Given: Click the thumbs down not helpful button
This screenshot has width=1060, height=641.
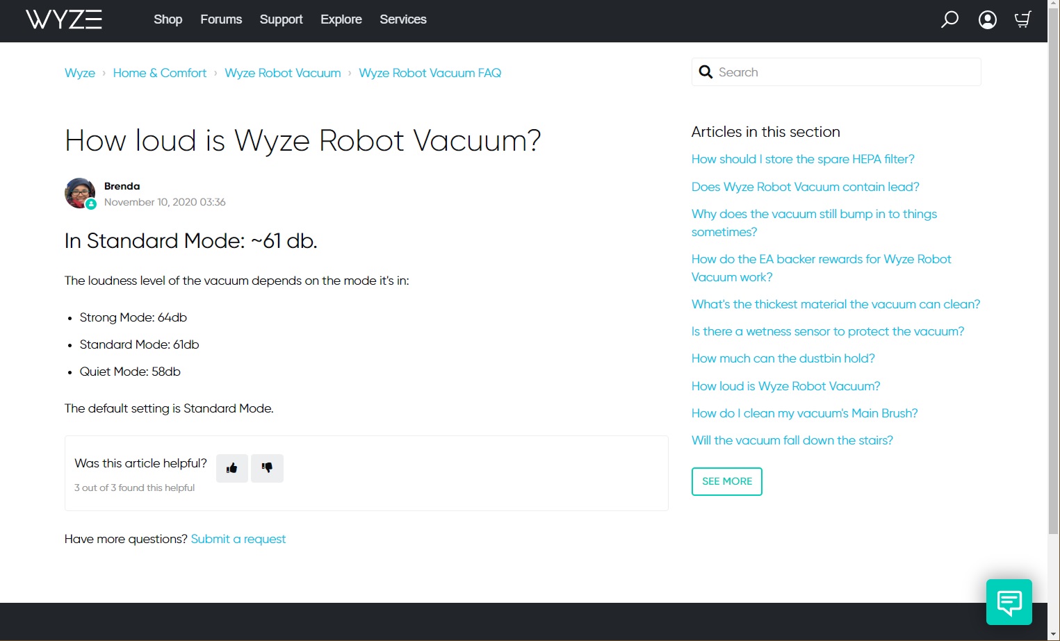Looking at the screenshot, I should coord(267,468).
